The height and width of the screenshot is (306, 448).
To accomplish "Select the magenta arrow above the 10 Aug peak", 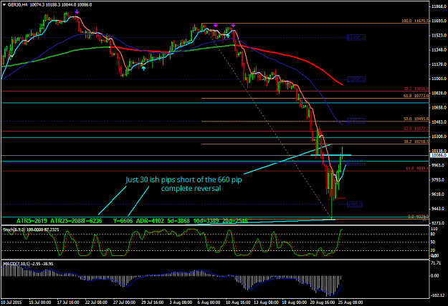I will click(233, 25).
